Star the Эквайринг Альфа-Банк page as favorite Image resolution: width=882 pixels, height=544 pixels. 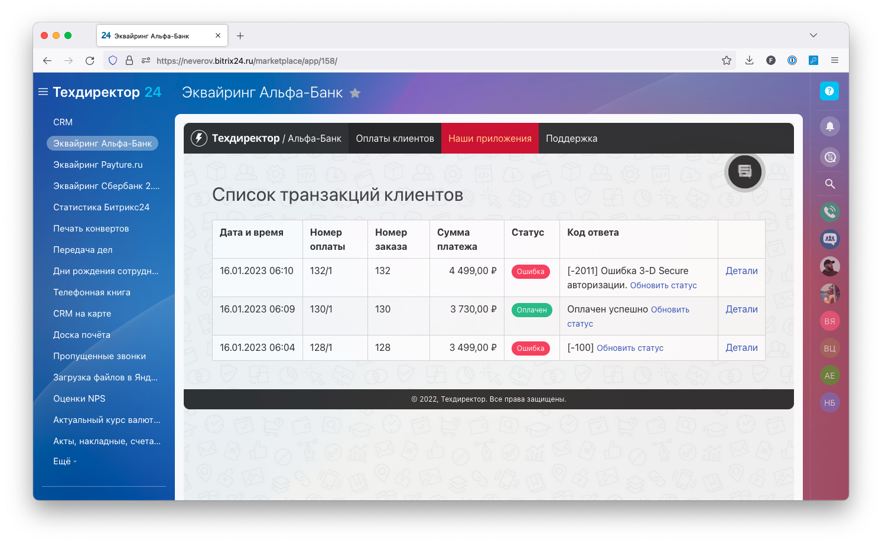click(355, 93)
